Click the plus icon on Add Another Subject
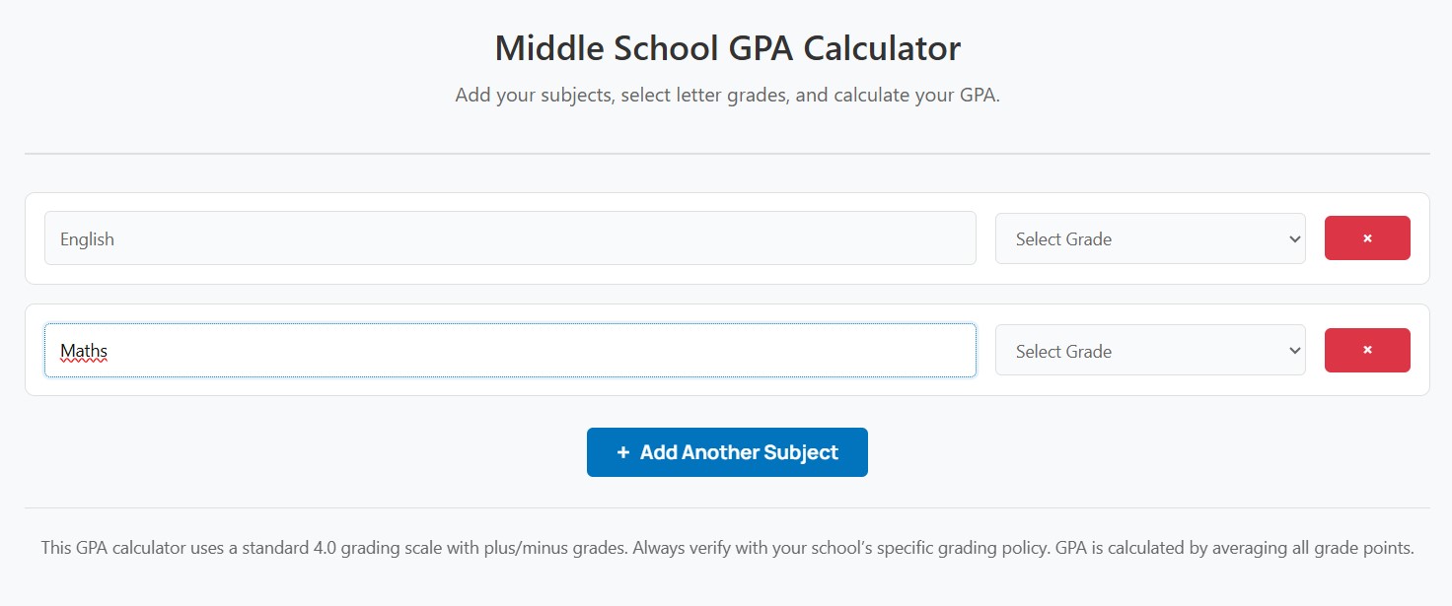The height and width of the screenshot is (606, 1452). click(621, 451)
